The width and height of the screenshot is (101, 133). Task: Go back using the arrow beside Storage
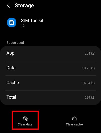(x=8, y=5)
